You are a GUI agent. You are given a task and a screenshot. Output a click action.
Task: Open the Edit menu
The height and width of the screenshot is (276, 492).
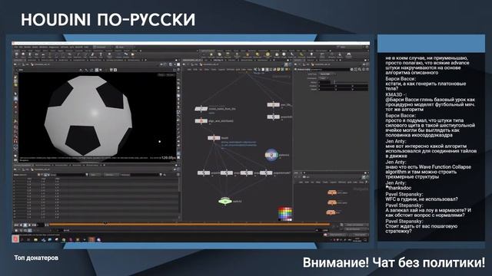(21, 47)
